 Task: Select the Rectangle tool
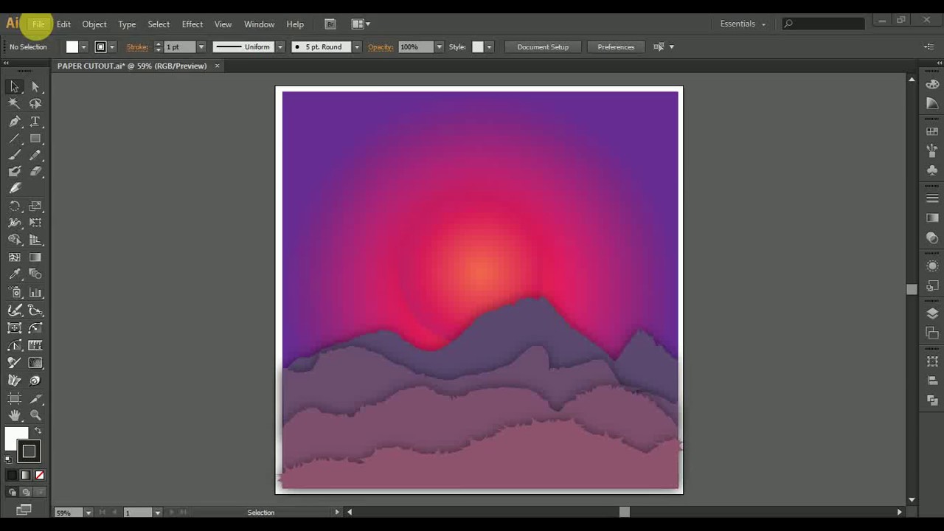[35, 139]
